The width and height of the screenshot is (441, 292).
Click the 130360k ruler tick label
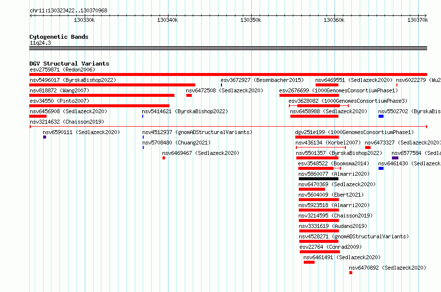[334, 20]
